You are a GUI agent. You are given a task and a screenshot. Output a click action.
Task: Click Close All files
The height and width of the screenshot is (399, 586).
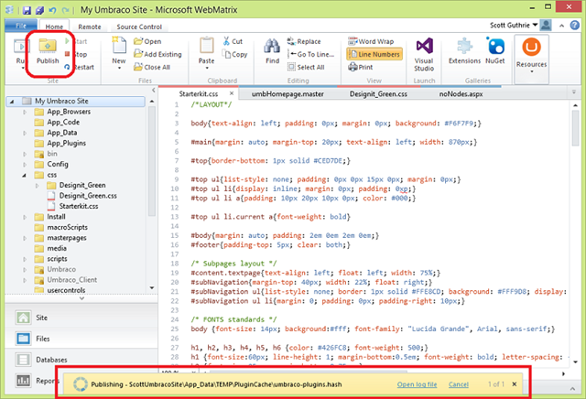[152, 67]
